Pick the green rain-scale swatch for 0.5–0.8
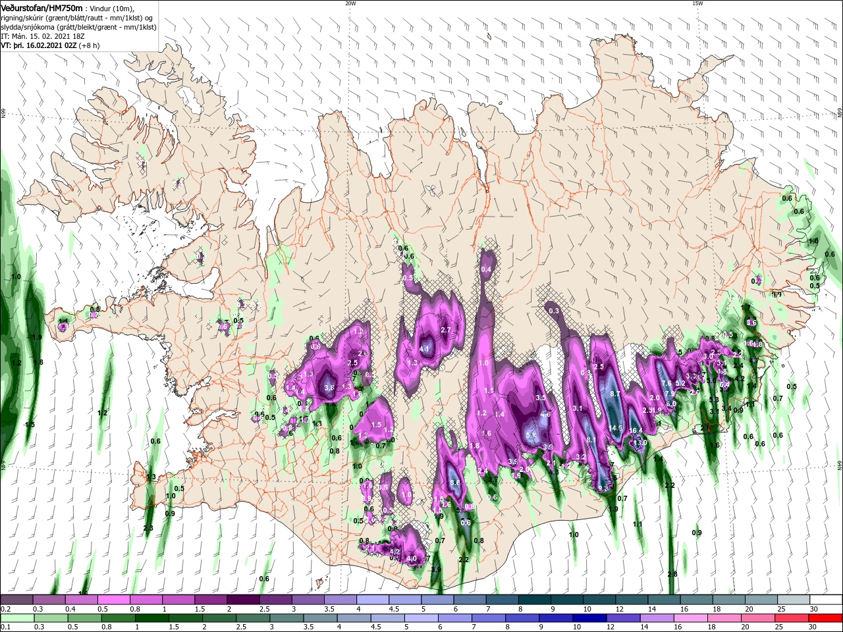 (x=84, y=618)
